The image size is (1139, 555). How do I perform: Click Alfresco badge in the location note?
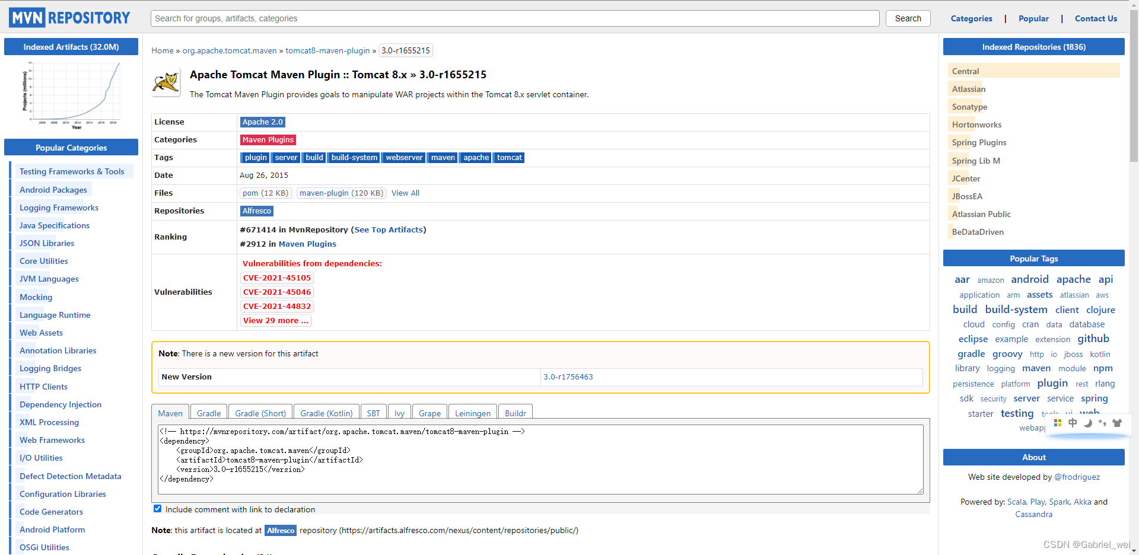281,531
